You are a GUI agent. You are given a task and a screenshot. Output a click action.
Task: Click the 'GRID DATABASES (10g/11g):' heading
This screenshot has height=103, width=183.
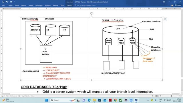point(44,87)
